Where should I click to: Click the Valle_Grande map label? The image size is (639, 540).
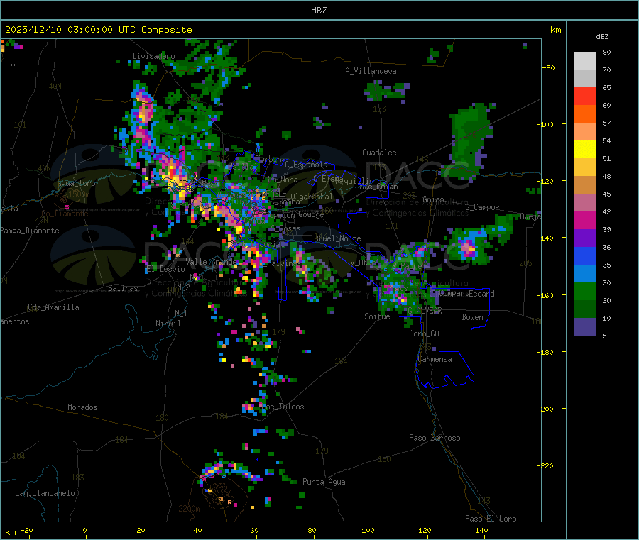coord(211,262)
